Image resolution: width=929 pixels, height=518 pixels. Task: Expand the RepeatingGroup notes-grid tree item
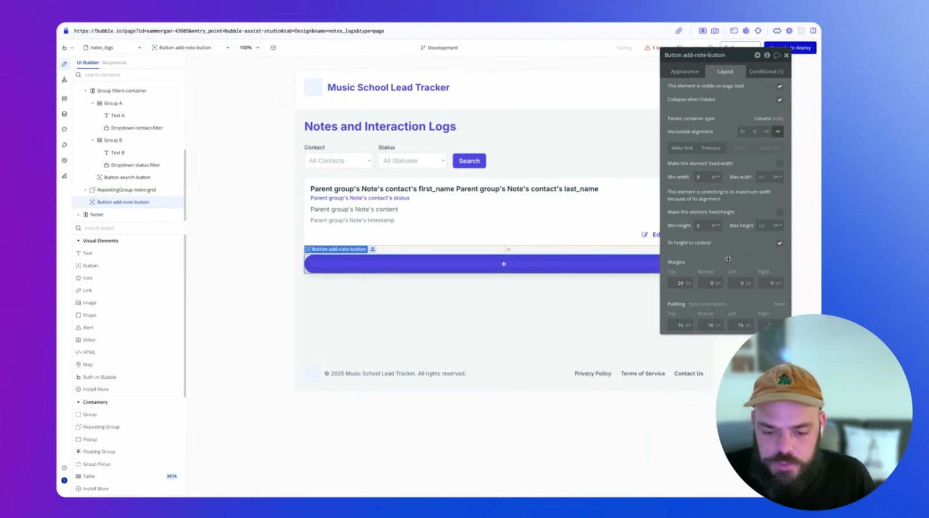85,190
